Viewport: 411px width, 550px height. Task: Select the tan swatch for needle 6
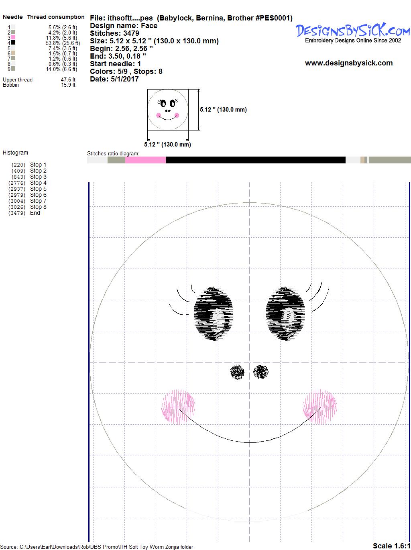tap(13, 53)
